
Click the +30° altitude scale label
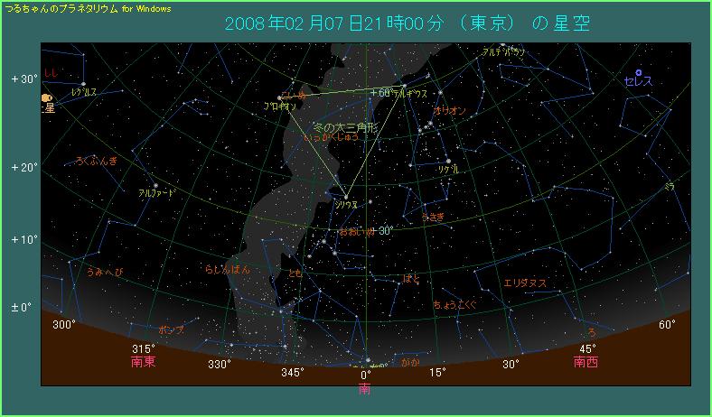24,79
